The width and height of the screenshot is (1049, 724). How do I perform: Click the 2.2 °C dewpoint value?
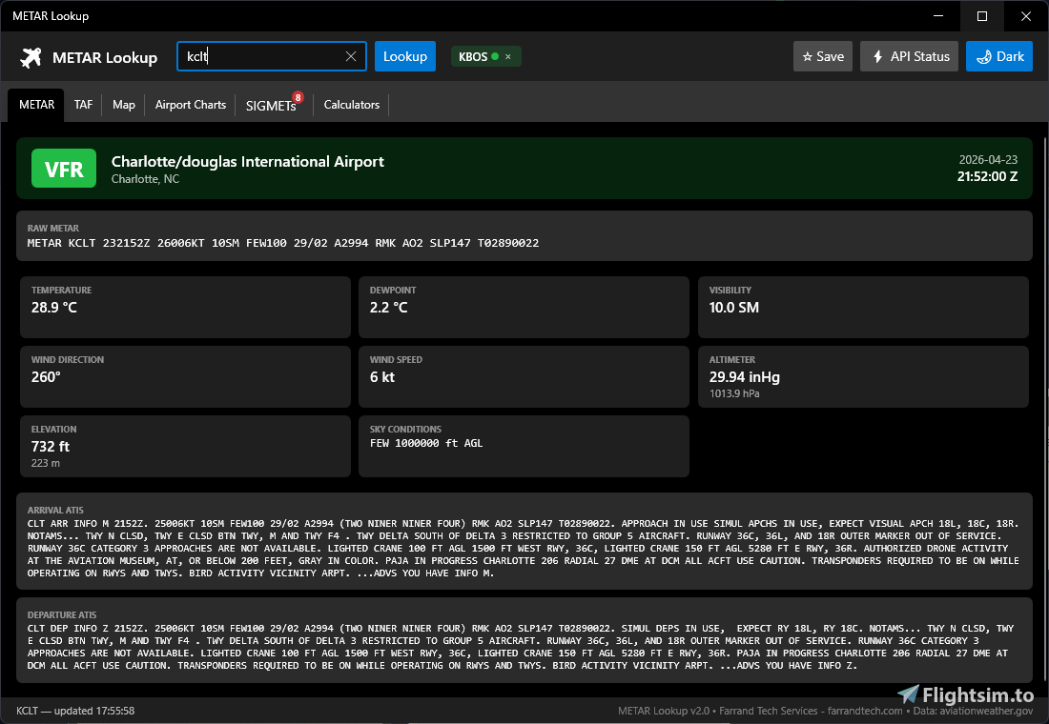point(389,308)
